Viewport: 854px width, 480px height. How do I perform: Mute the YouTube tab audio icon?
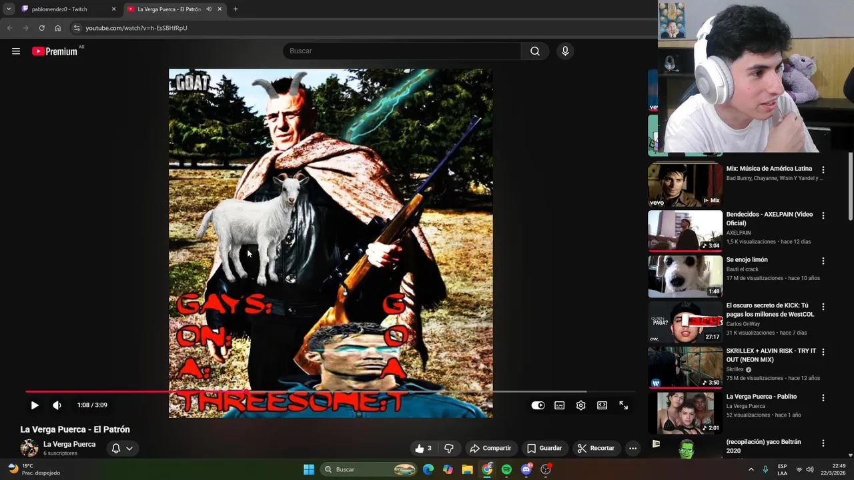(x=209, y=9)
